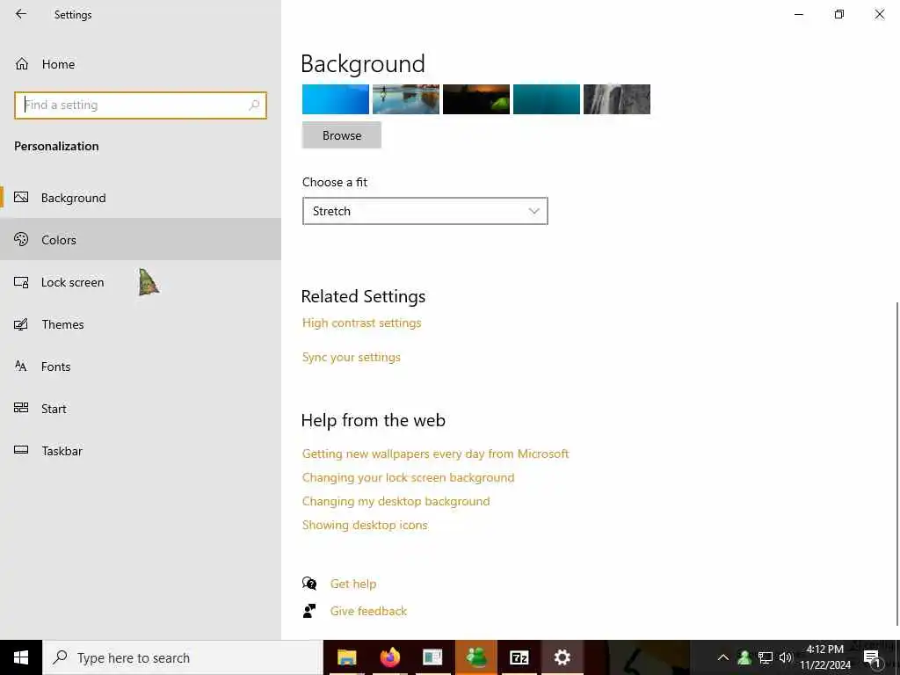Click the taskbar search box
This screenshot has height=675, width=900.
tap(183, 657)
